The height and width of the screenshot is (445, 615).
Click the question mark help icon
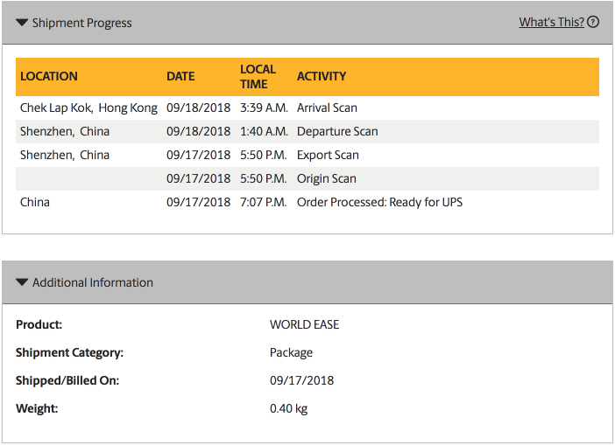(593, 22)
